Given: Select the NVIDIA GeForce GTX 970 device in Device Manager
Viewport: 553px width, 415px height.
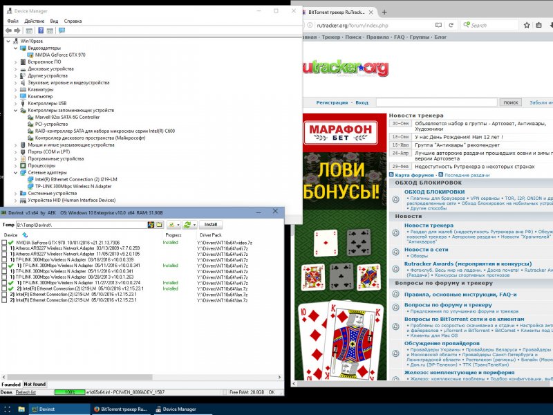Looking at the screenshot, I should [x=60, y=55].
